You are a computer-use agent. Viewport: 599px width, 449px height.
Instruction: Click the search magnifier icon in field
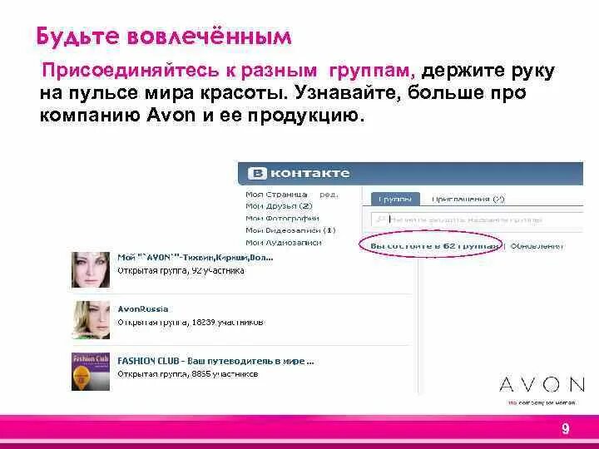(x=380, y=220)
